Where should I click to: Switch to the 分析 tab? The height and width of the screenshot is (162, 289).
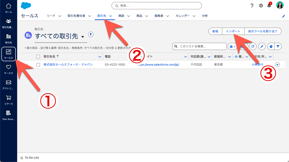click(x=205, y=16)
